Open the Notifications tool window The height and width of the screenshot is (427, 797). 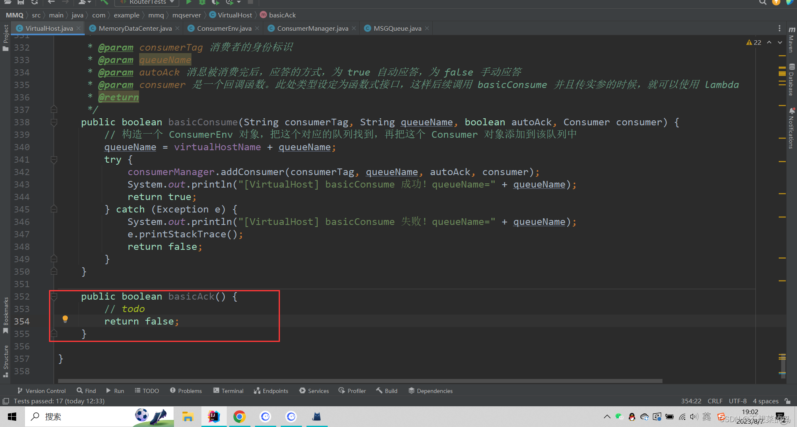coord(792,128)
